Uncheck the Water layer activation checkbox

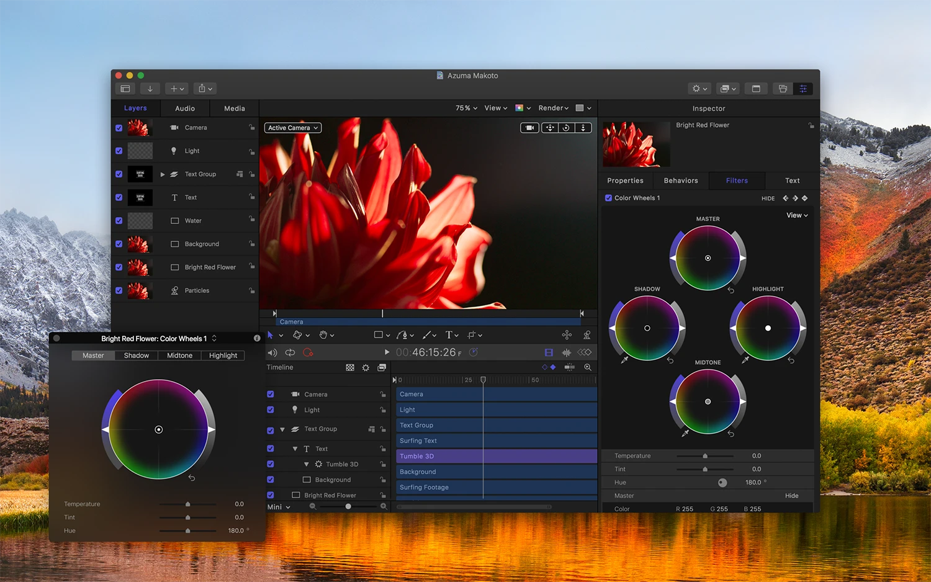pyautogui.click(x=119, y=220)
